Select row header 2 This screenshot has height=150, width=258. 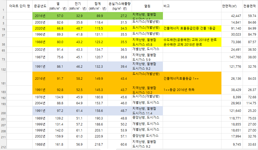coord(3,16)
